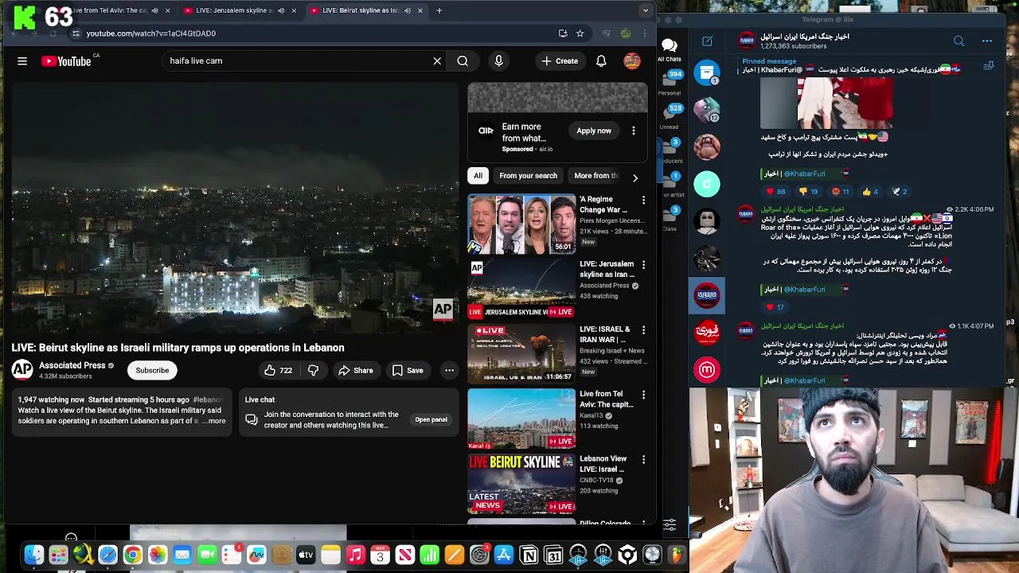This screenshot has width=1019, height=573.
Task: Expand video description with '...more'
Action: 213,421
